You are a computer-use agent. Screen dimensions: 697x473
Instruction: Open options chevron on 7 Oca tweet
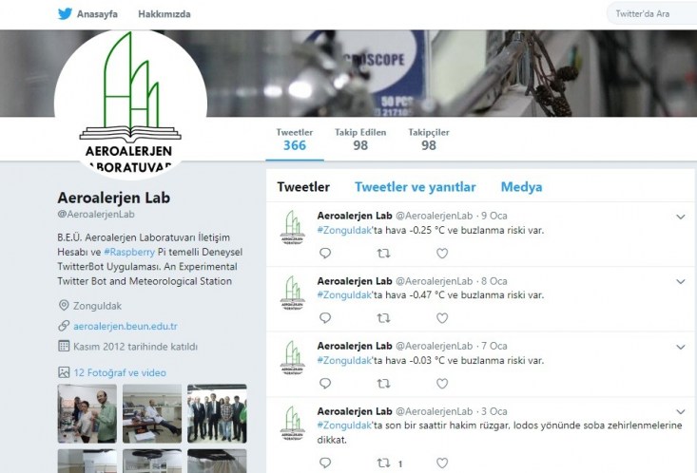pyautogui.click(x=681, y=347)
